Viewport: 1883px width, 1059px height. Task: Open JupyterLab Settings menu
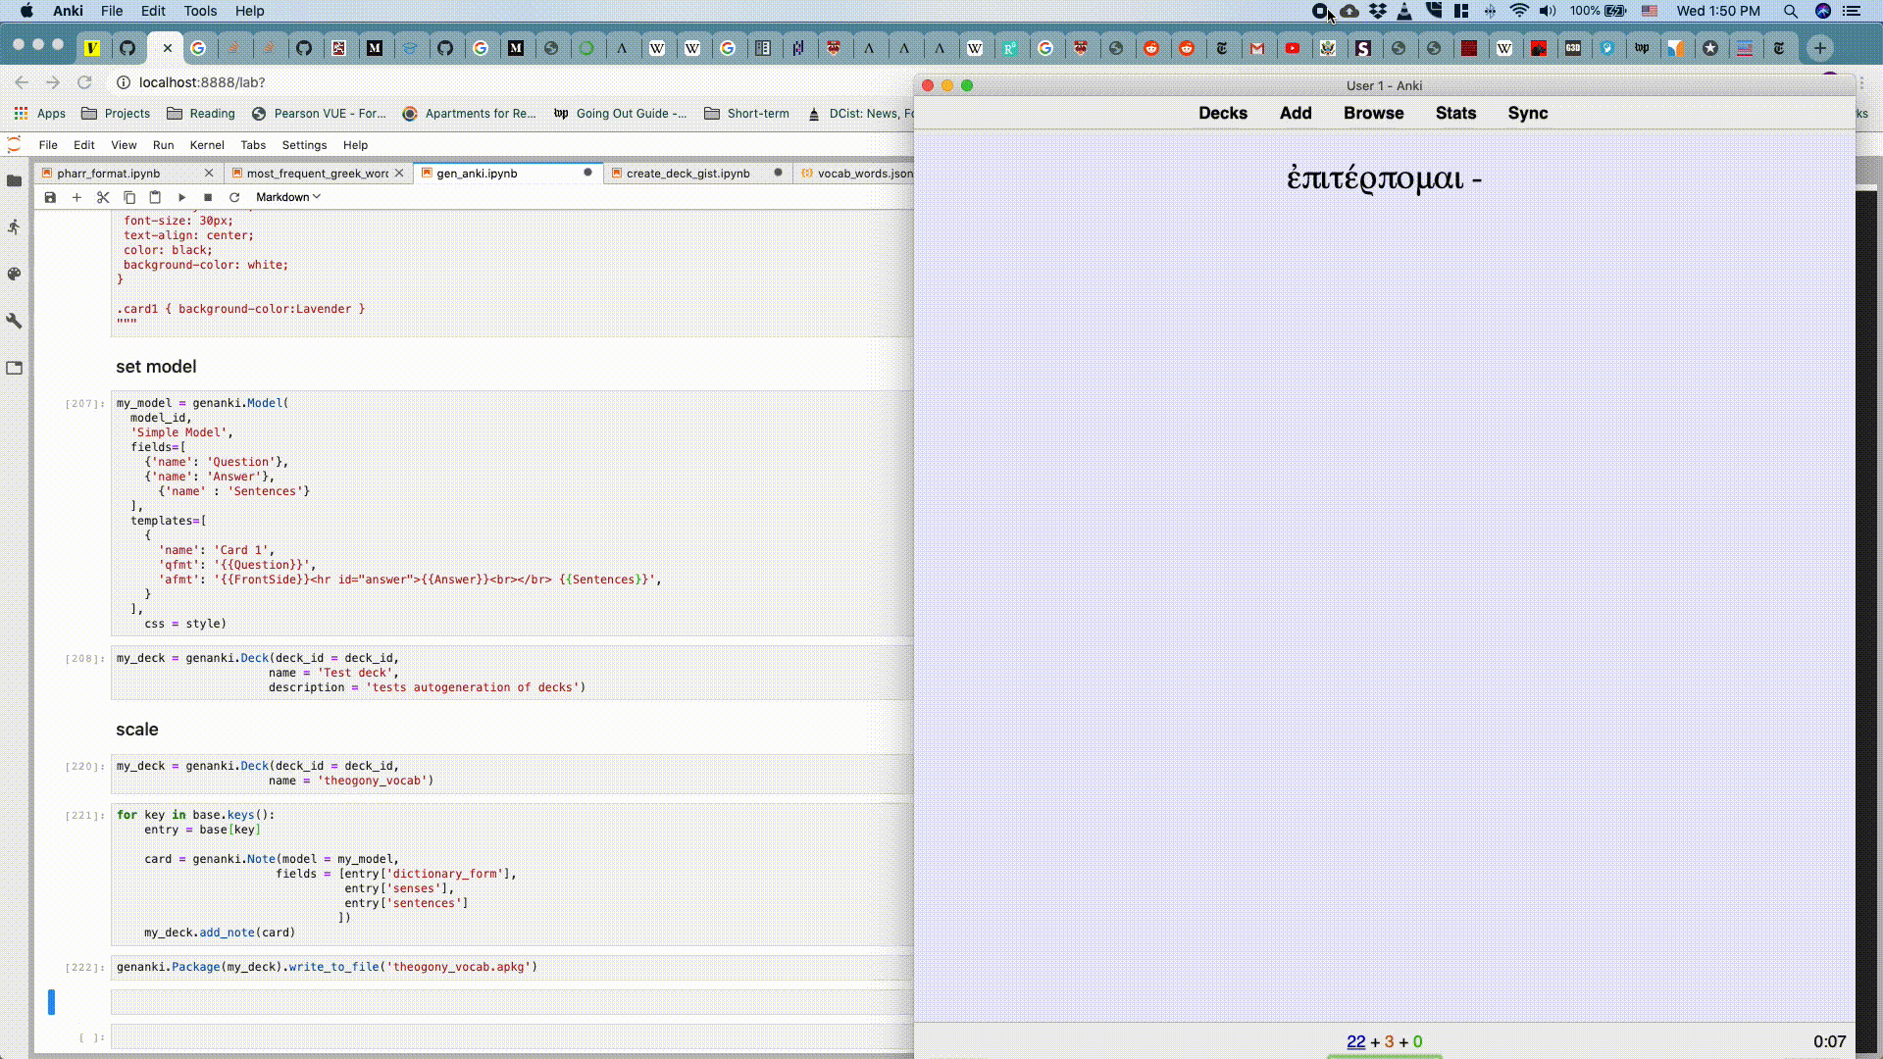[304, 145]
